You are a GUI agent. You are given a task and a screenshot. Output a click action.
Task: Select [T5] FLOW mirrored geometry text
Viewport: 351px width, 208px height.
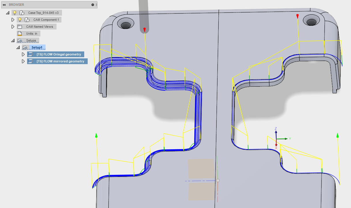point(60,61)
